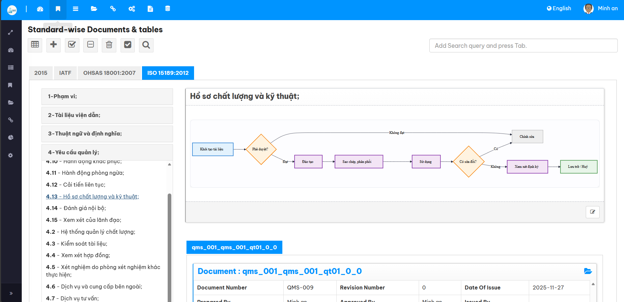Click the gears settings icon in top bar

(x=131, y=9)
